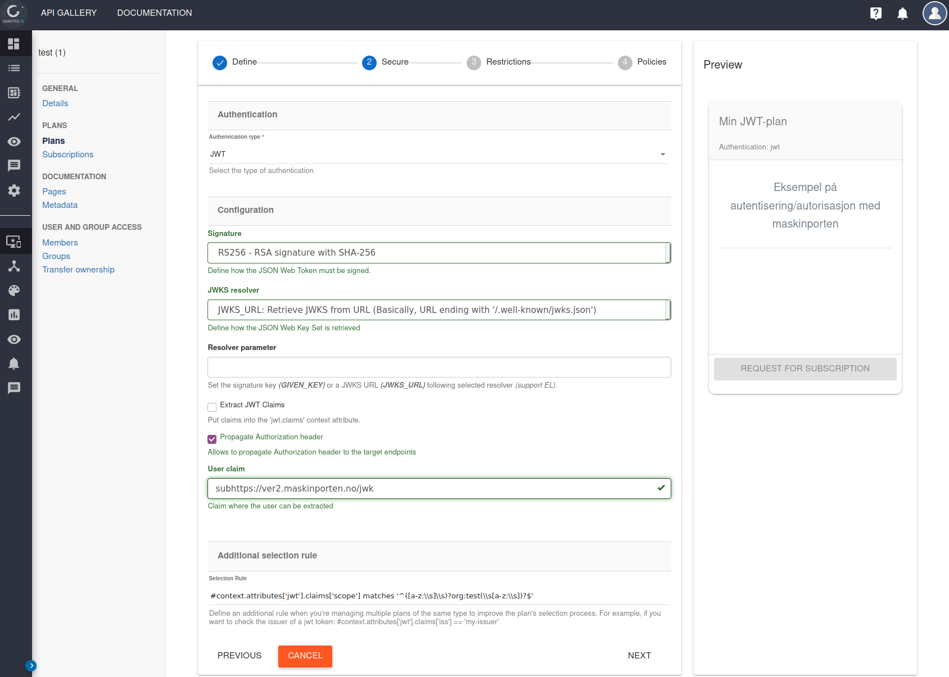The image size is (949, 677).
Task: Open the Members link
Action: point(60,243)
